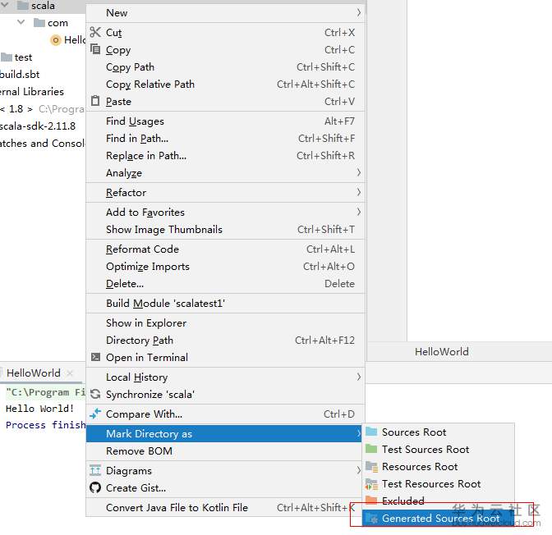
Task: Choose Copy Relative Path menu entry
Action: pos(225,84)
